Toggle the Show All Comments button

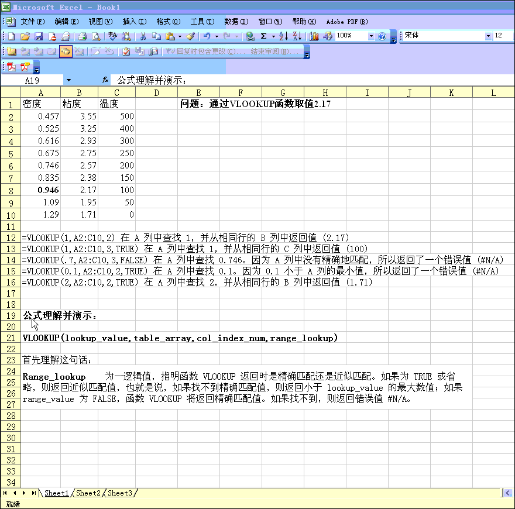point(65,51)
